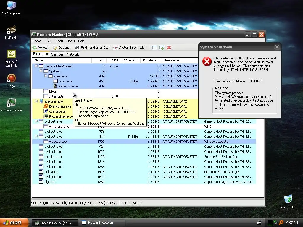Open the Pego desktop shortcut

point(11,81)
